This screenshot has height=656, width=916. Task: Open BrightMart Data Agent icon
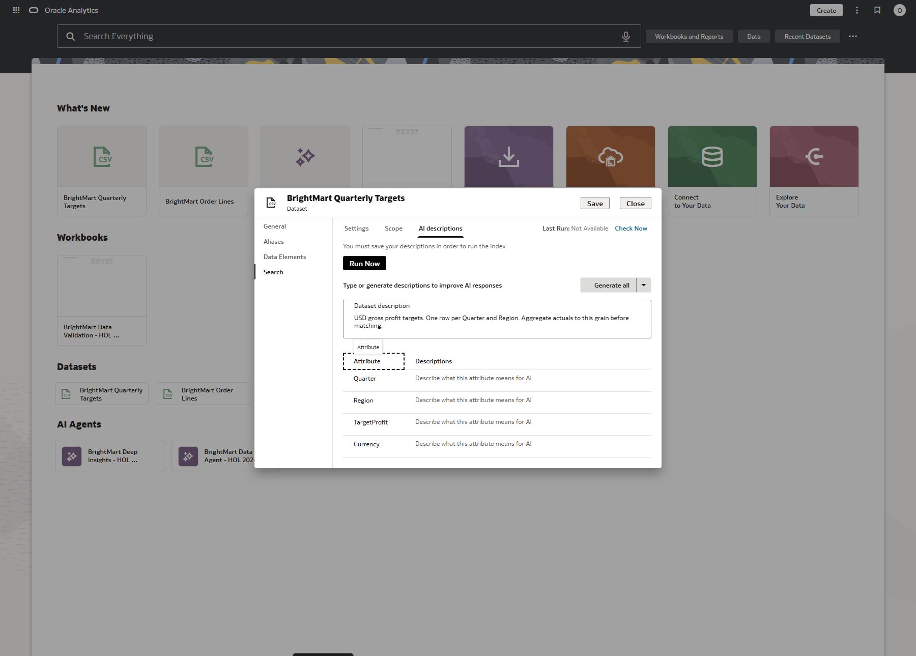pyautogui.click(x=188, y=456)
